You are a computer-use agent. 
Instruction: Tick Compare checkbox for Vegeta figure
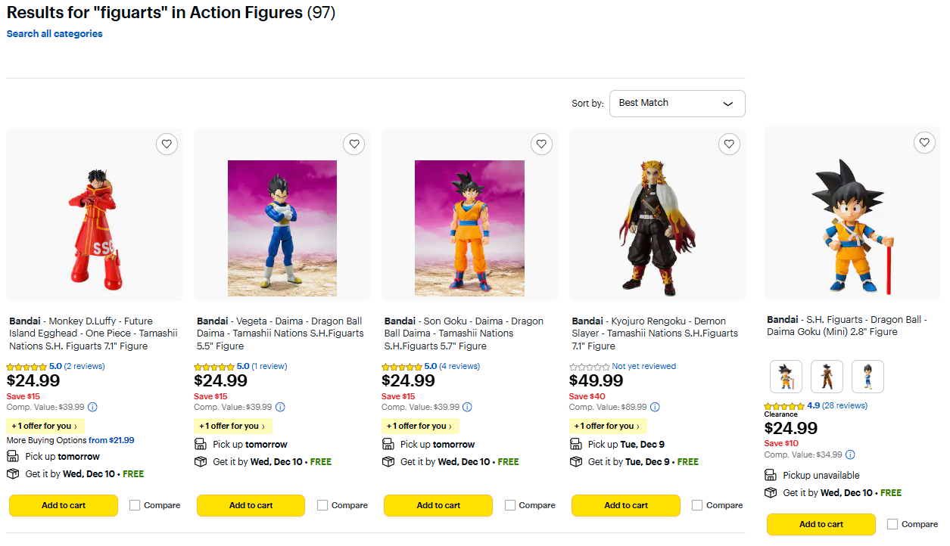pyautogui.click(x=322, y=505)
